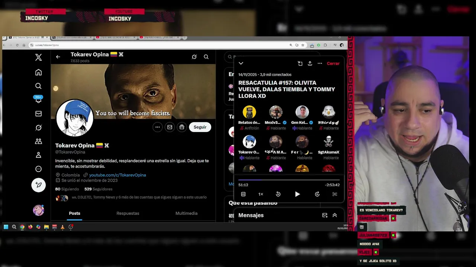
Task: View 80 Siguiendo list
Action: pyautogui.click(x=67, y=189)
